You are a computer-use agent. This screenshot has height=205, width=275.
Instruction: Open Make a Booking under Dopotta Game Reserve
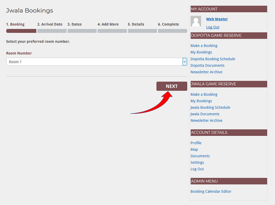204,46
